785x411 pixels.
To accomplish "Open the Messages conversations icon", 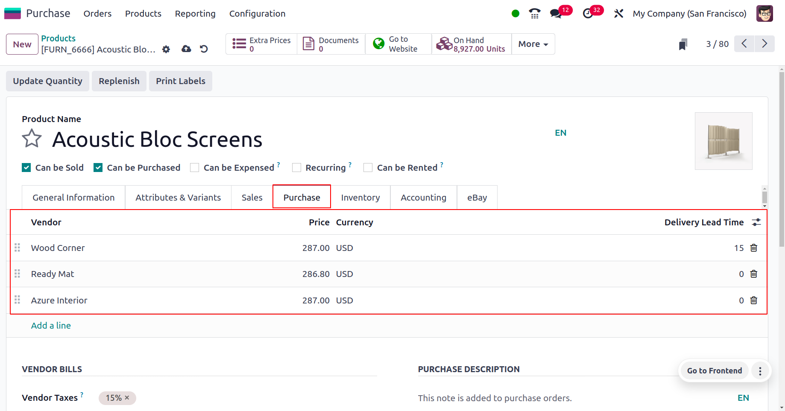I will coord(556,14).
